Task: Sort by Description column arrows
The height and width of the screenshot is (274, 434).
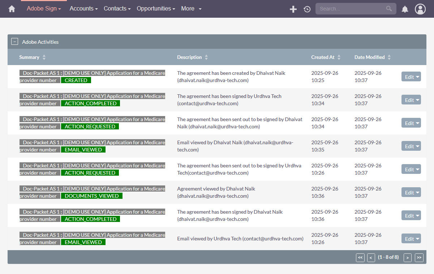Action: [x=206, y=57]
